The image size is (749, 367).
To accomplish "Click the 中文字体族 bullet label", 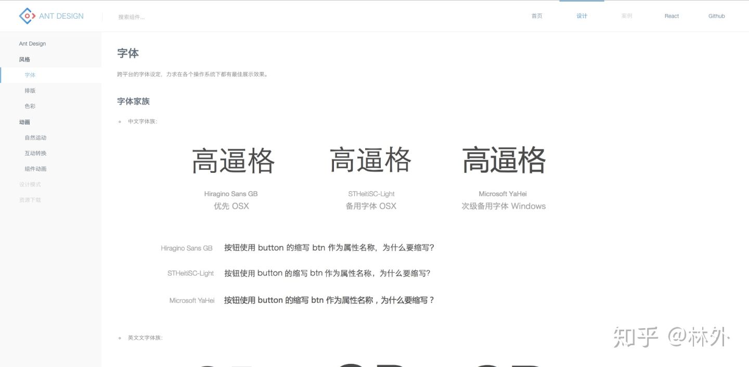I will [143, 121].
